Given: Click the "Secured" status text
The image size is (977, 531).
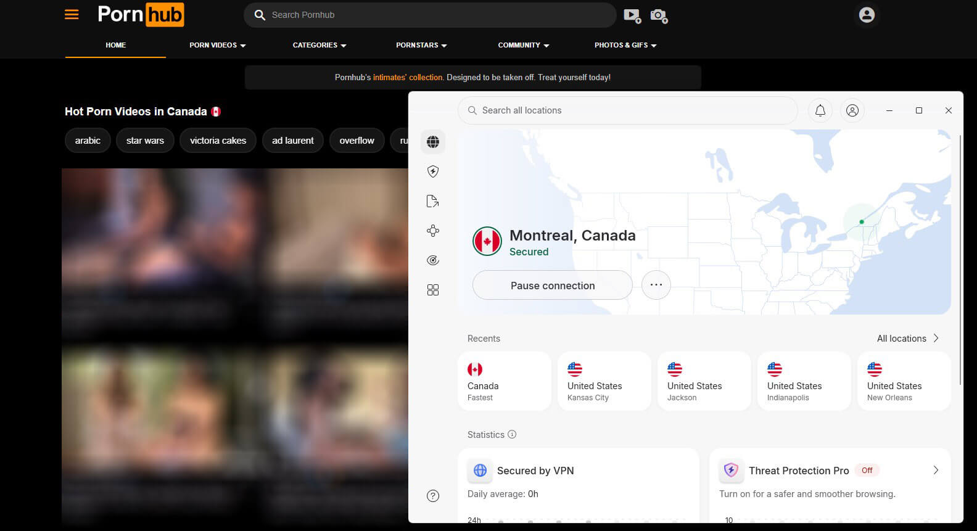Looking at the screenshot, I should point(529,252).
